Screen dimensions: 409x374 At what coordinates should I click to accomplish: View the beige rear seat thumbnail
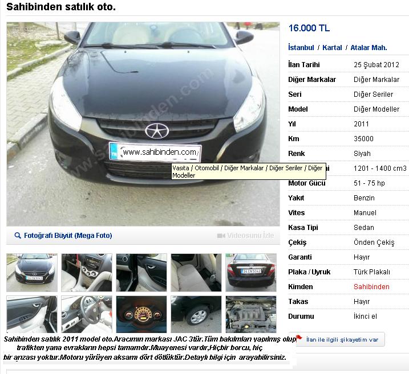click(196, 273)
